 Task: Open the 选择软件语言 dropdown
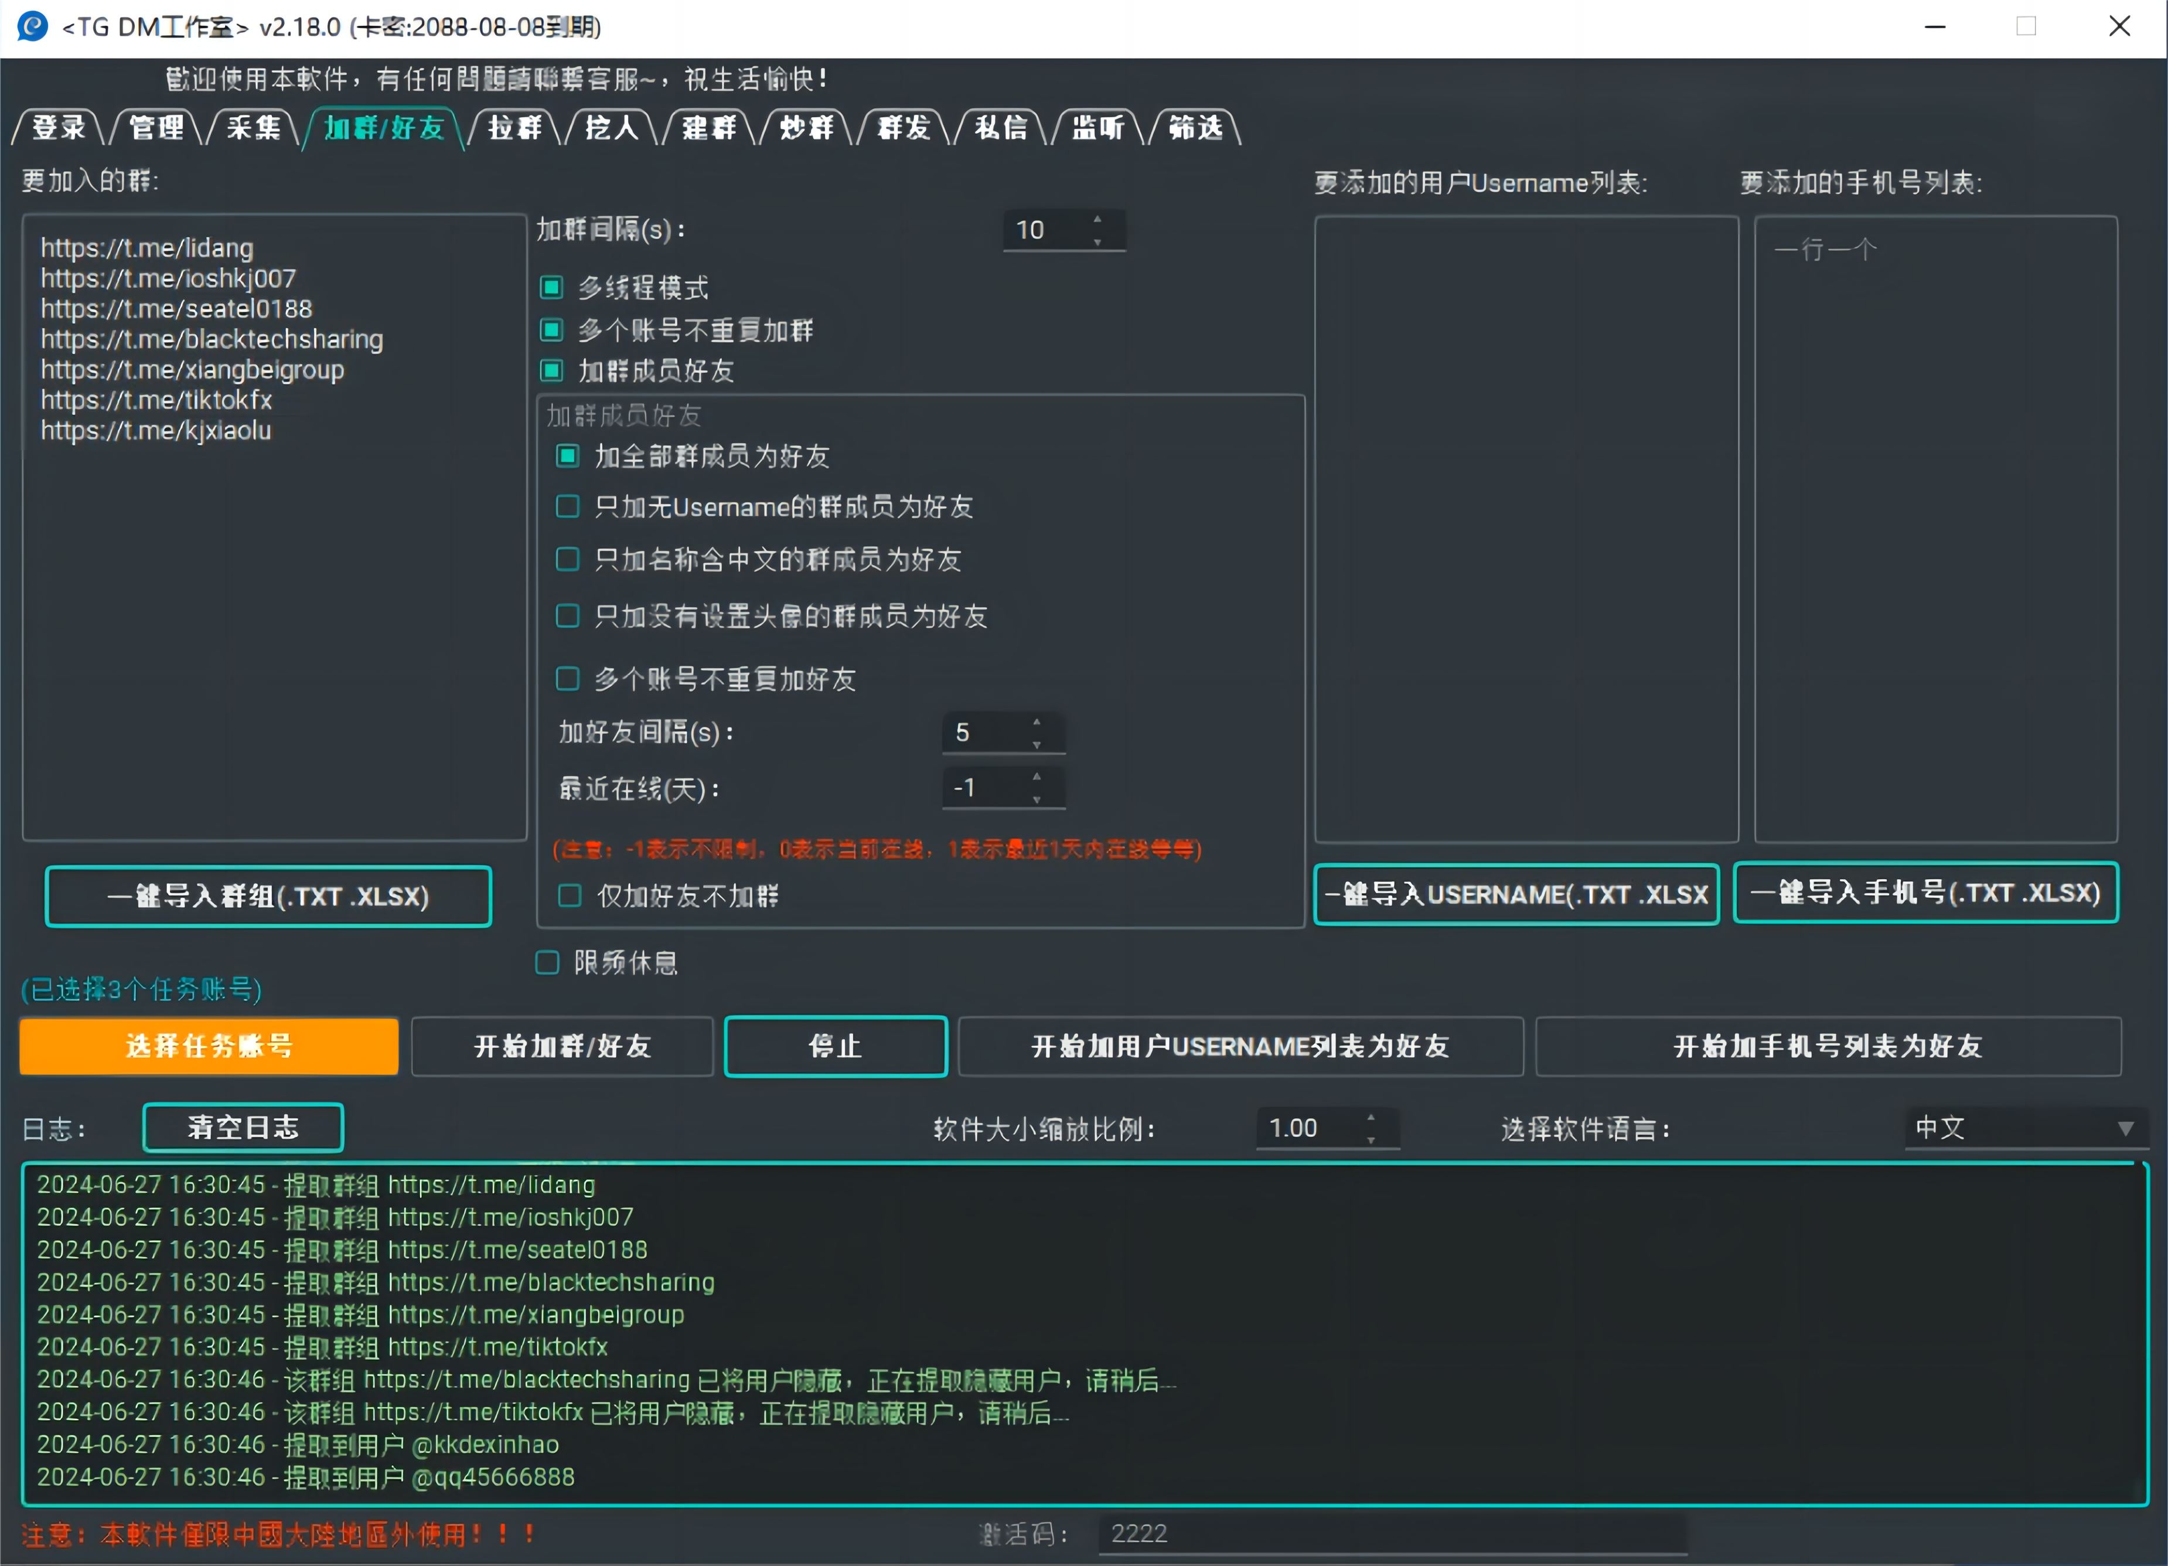pos(2026,1128)
